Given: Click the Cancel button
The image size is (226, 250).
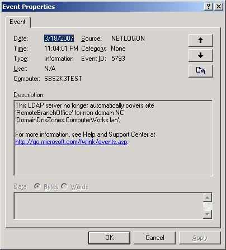Looking at the screenshot, I should (x=154, y=238).
